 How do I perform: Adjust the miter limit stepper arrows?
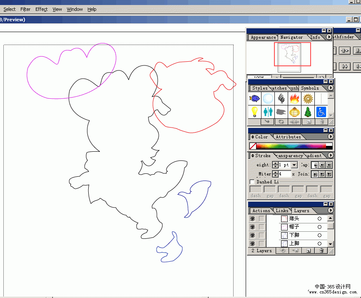[275, 174]
